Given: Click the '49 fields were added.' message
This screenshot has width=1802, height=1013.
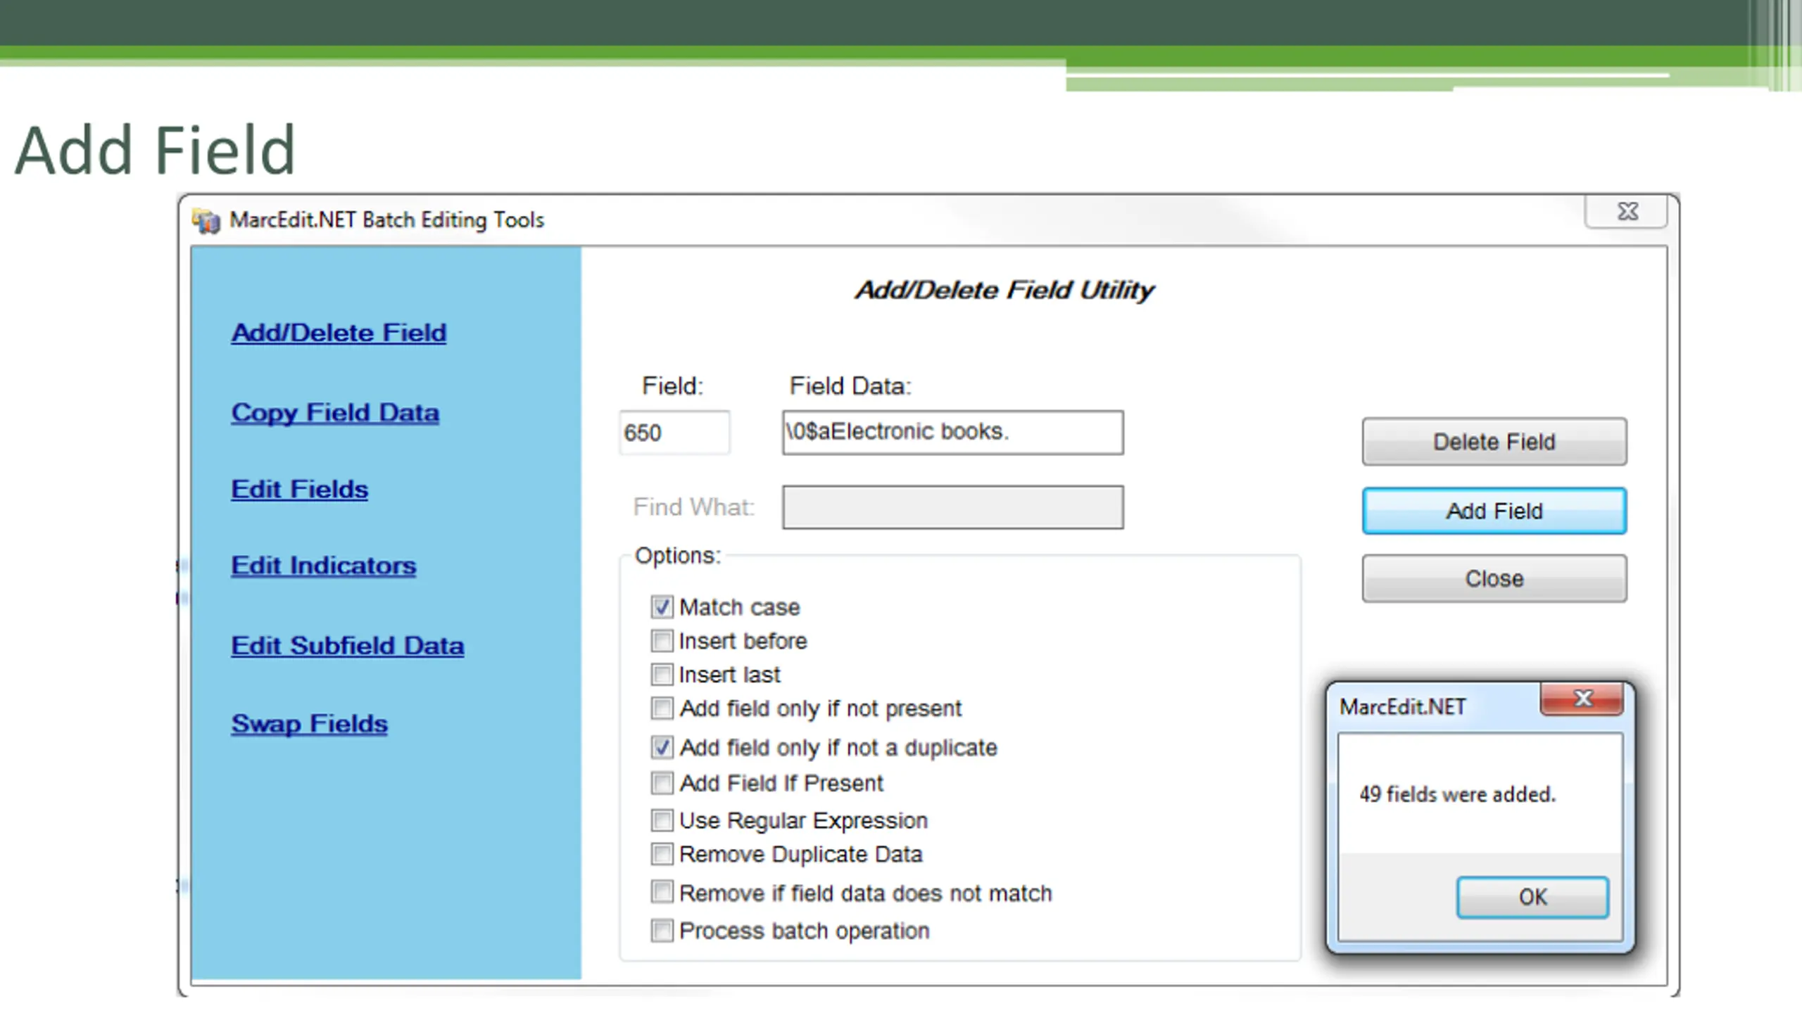Looking at the screenshot, I should [1457, 794].
